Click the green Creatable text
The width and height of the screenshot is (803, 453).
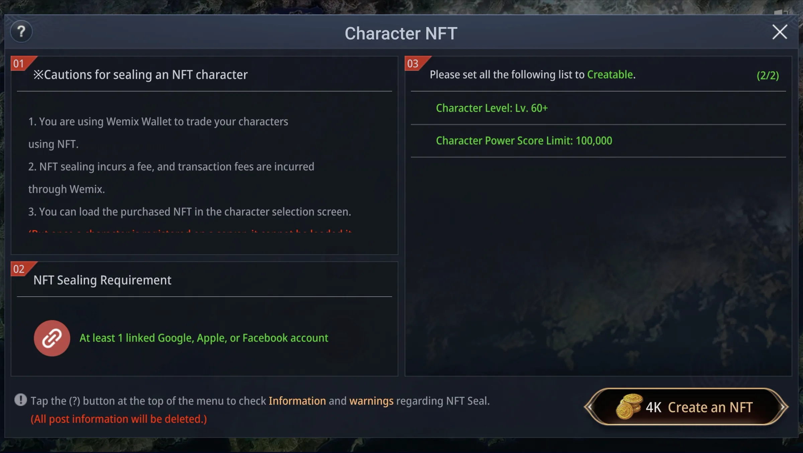pyautogui.click(x=610, y=74)
